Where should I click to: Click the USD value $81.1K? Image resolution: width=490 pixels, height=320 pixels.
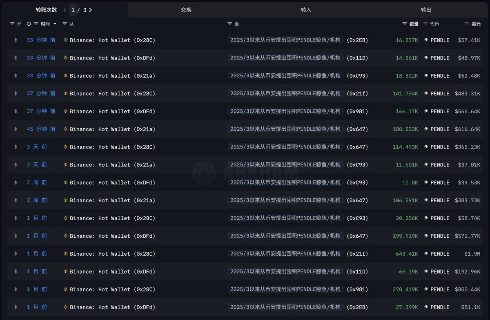(471, 307)
